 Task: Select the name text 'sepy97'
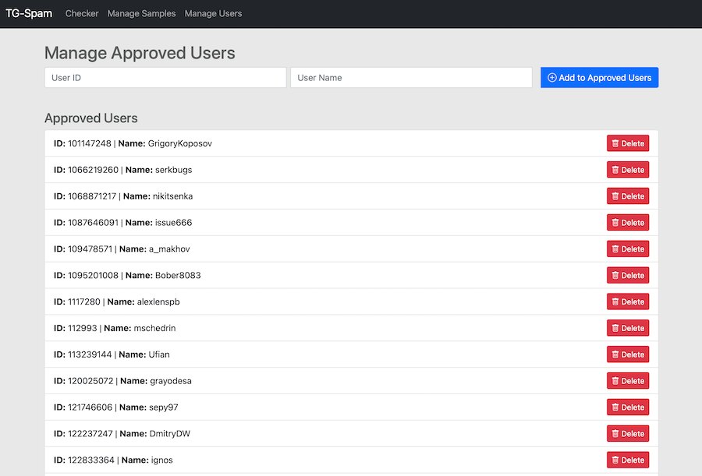pos(164,407)
